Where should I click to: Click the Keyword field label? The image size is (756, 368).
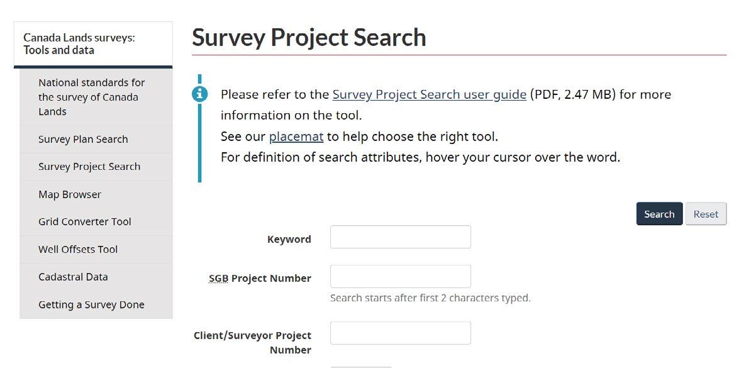click(x=289, y=239)
